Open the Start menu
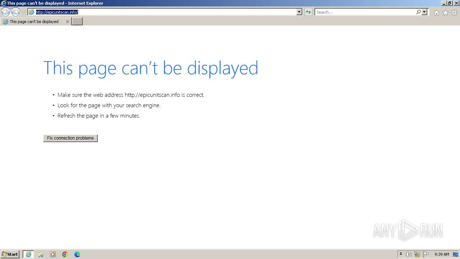 [x=10, y=254]
